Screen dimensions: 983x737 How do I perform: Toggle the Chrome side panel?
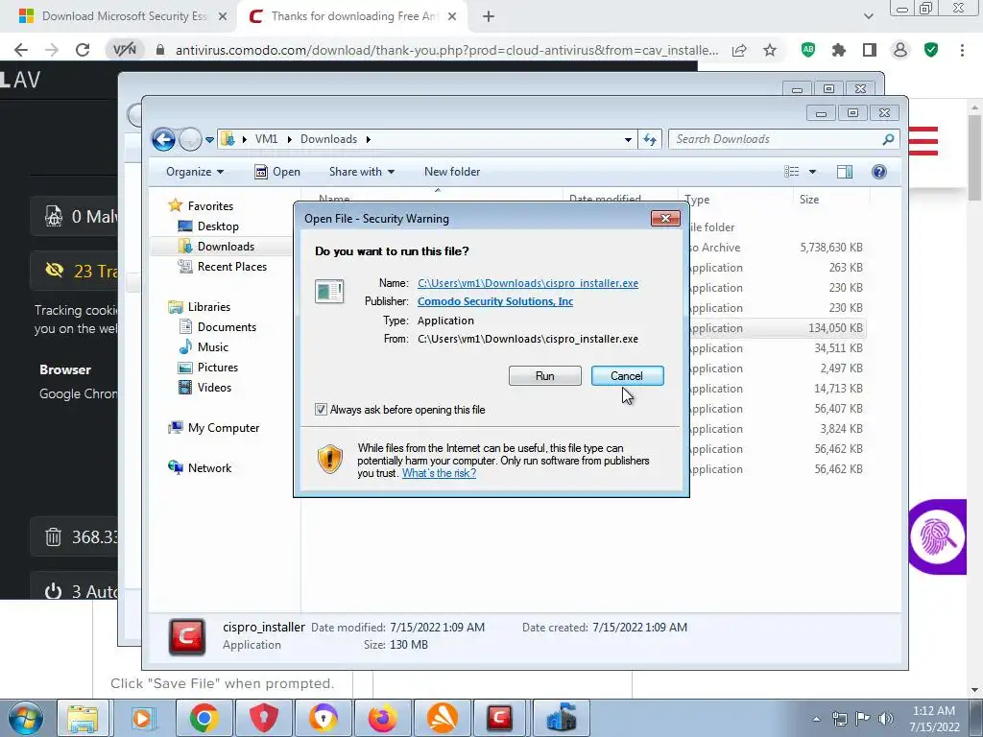(870, 50)
